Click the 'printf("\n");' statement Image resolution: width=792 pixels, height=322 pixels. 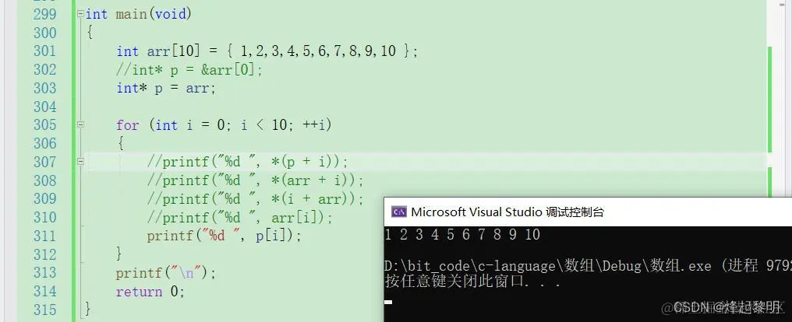coord(166,273)
